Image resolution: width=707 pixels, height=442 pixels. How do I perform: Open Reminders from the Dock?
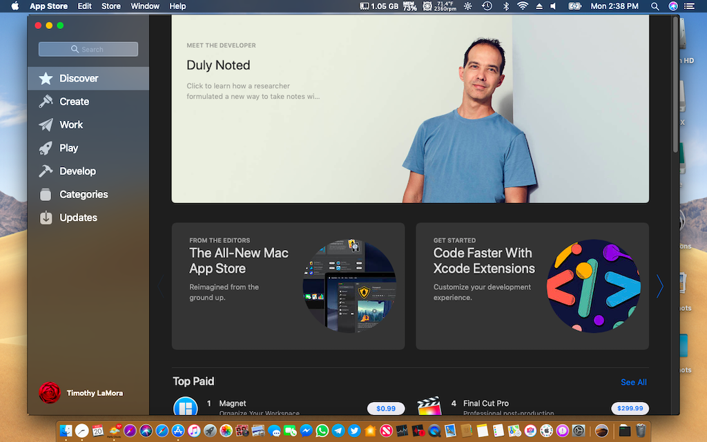point(498,431)
